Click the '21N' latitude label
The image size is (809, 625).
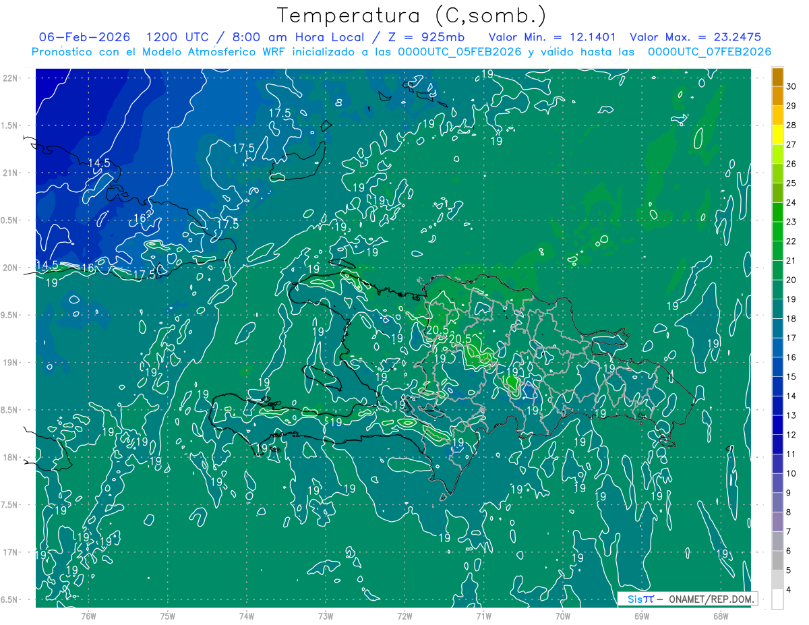pyautogui.click(x=10, y=173)
